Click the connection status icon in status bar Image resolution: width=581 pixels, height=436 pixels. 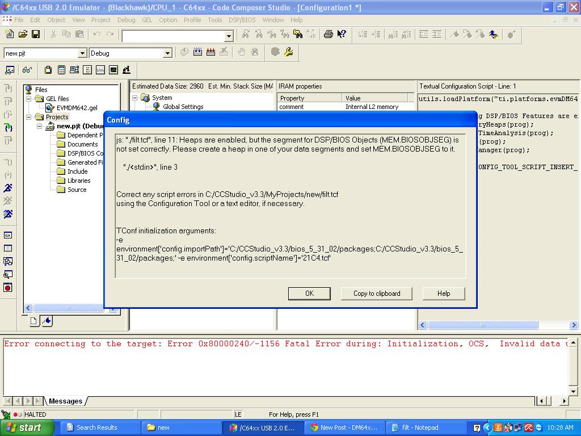(5, 414)
